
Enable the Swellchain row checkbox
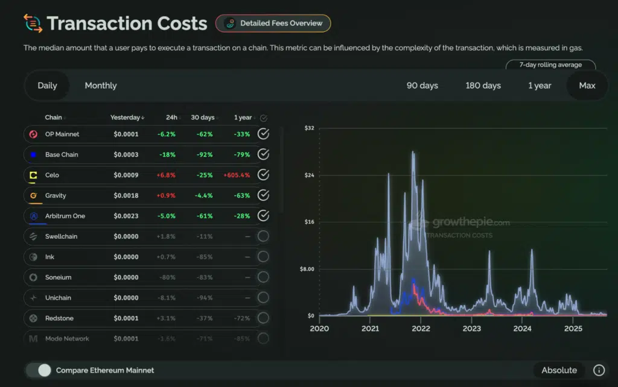tap(263, 236)
